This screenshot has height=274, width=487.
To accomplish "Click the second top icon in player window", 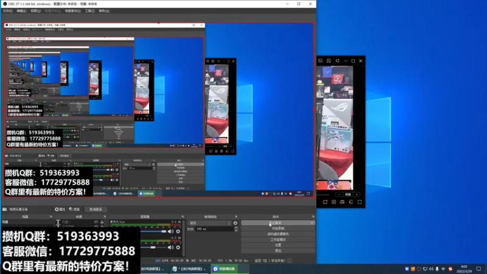I will point(329,61).
